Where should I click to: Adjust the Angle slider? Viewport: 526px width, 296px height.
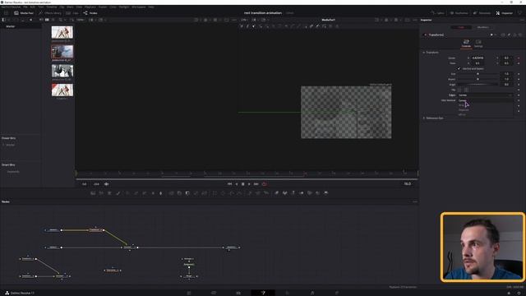[478, 85]
